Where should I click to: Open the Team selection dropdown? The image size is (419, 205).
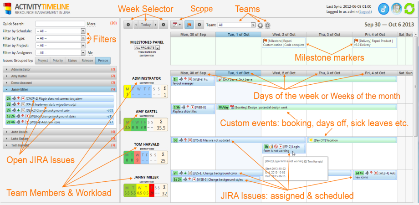[237, 25]
